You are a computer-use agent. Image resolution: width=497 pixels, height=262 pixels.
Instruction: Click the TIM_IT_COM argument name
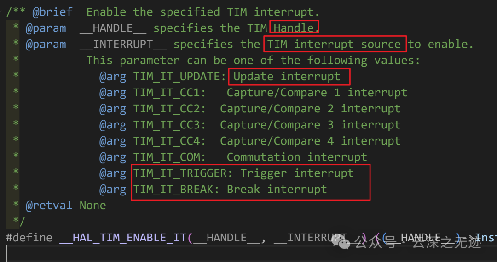tap(169, 157)
